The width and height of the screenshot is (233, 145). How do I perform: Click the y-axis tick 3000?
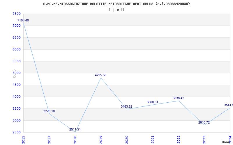(x=17, y=120)
